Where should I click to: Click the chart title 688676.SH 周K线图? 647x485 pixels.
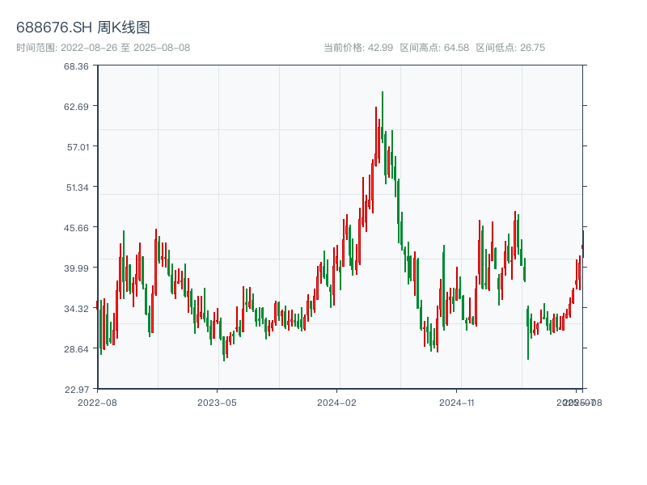(x=83, y=27)
